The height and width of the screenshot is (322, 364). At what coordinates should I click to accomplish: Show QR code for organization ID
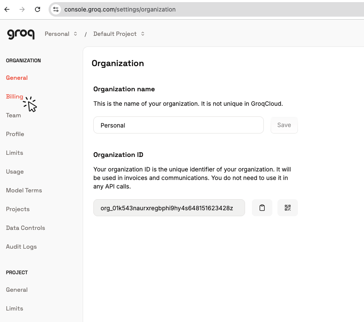point(287,208)
